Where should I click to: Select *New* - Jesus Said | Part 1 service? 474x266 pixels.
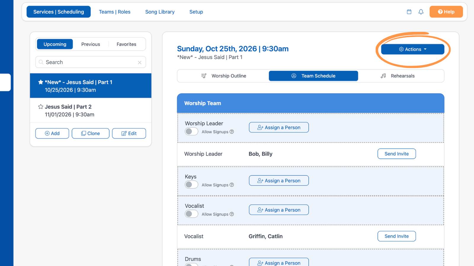[91, 86]
